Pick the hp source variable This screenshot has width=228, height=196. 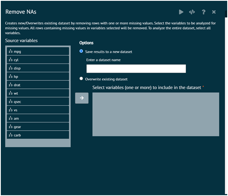click(38, 76)
